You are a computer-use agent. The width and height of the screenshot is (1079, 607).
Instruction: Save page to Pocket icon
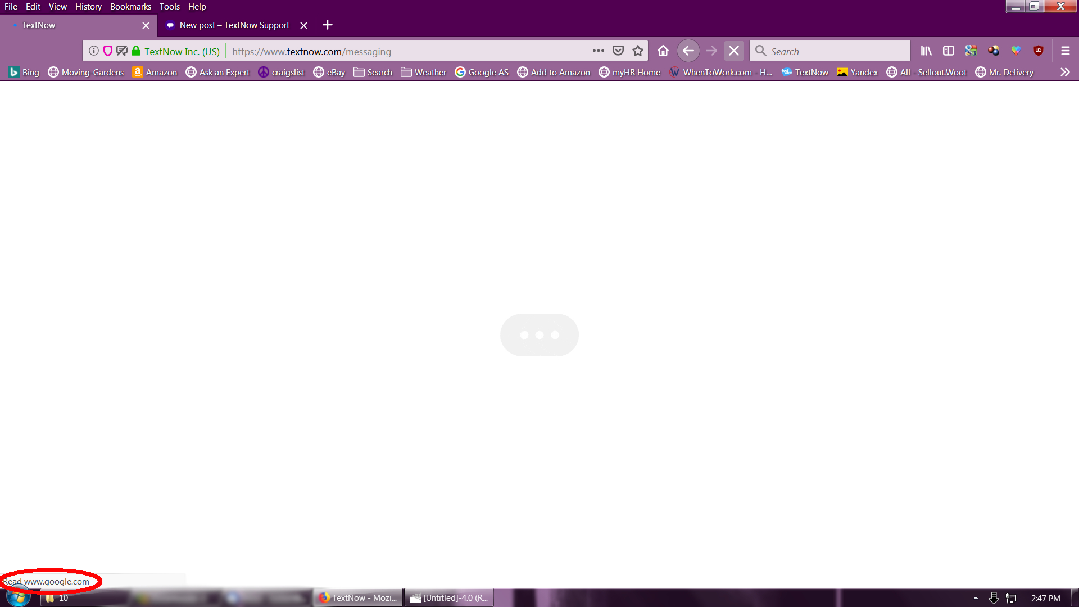tap(618, 51)
